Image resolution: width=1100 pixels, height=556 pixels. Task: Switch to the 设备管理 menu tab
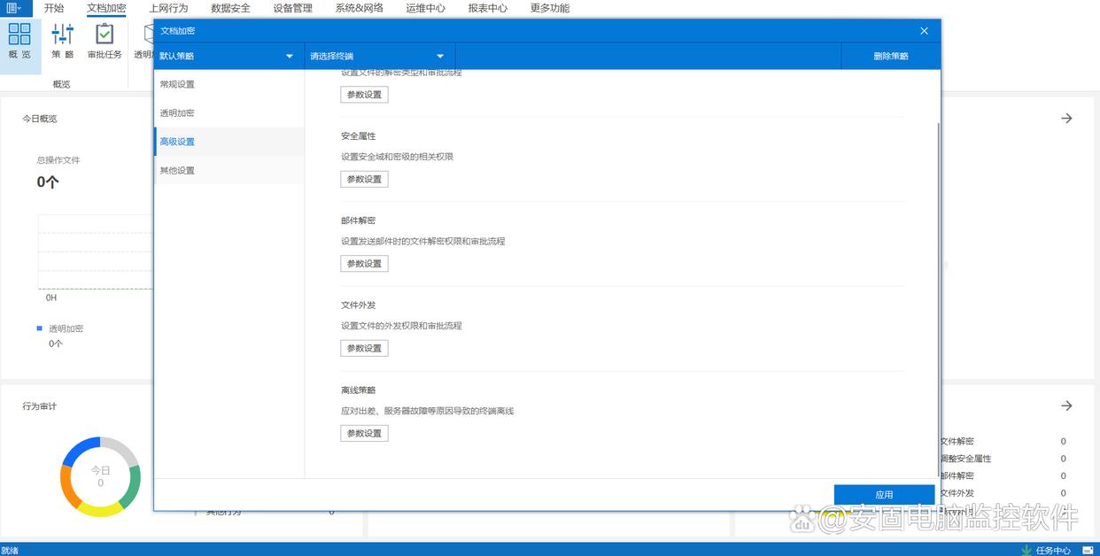pos(292,8)
